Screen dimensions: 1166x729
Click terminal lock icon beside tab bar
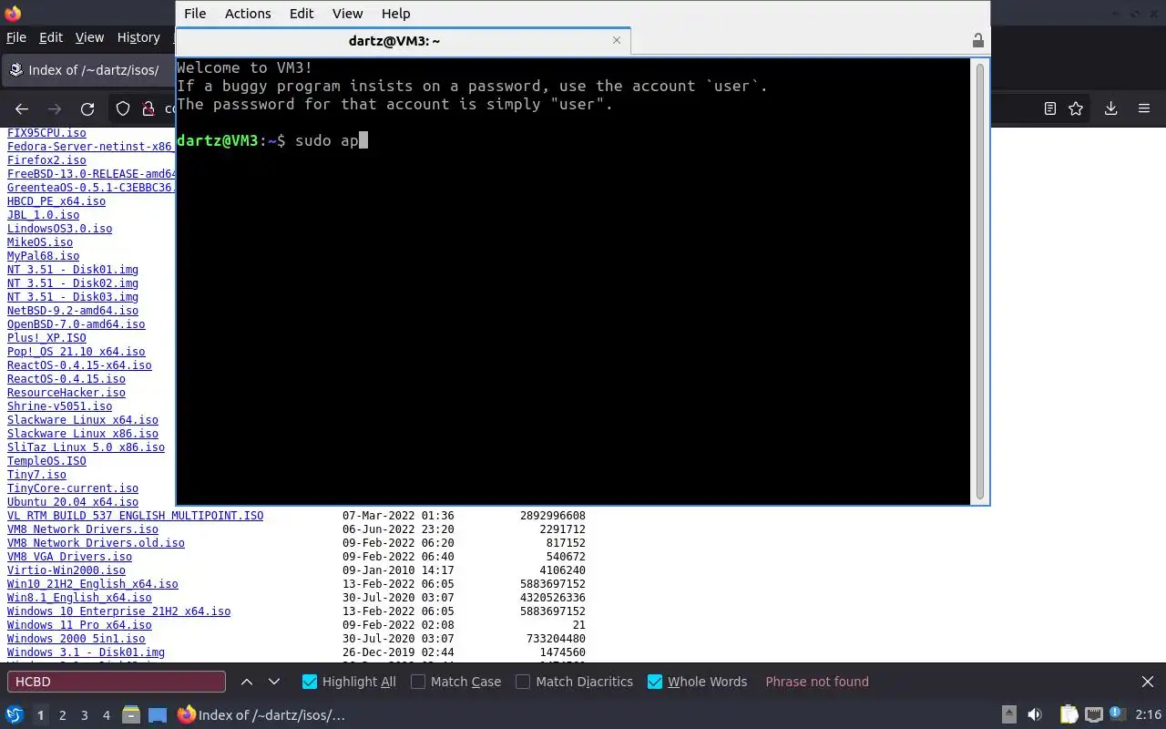(977, 40)
